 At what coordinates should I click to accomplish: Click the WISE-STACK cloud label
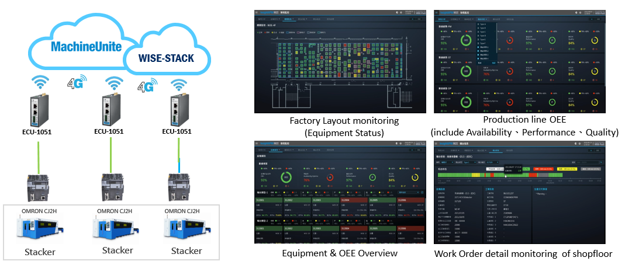coord(166,59)
